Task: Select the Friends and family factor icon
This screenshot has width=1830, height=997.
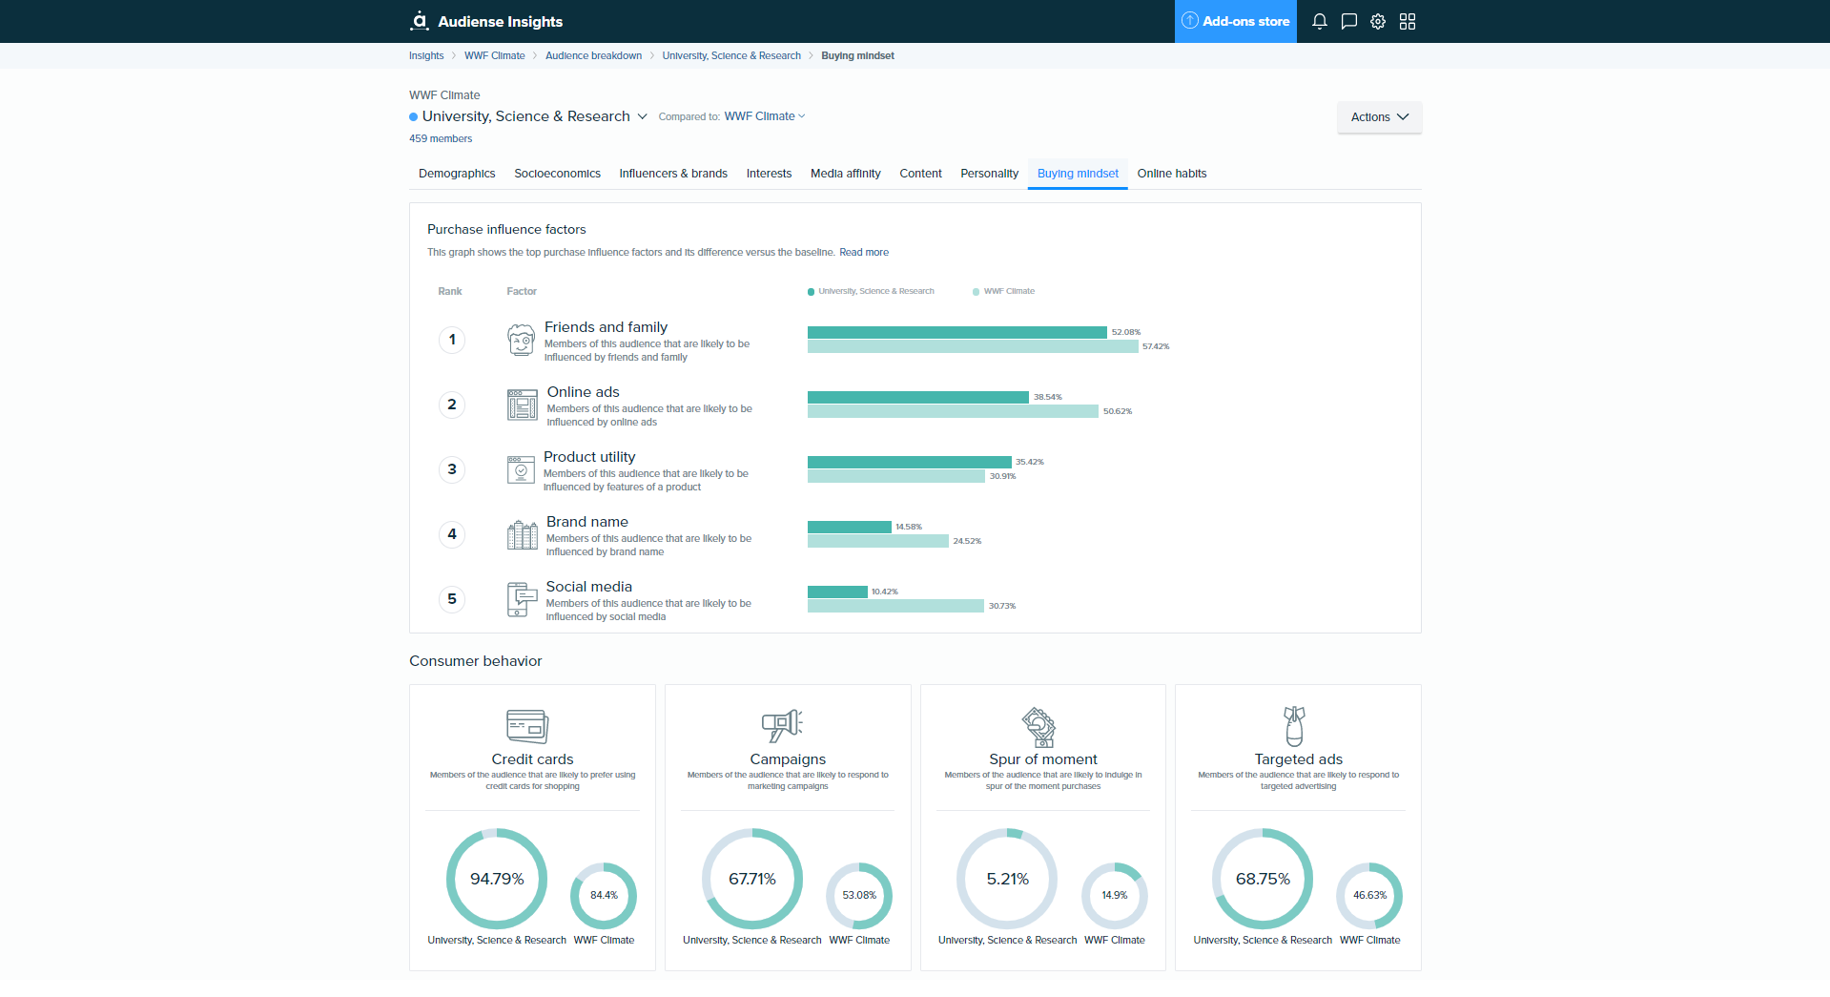Action: coord(521,340)
